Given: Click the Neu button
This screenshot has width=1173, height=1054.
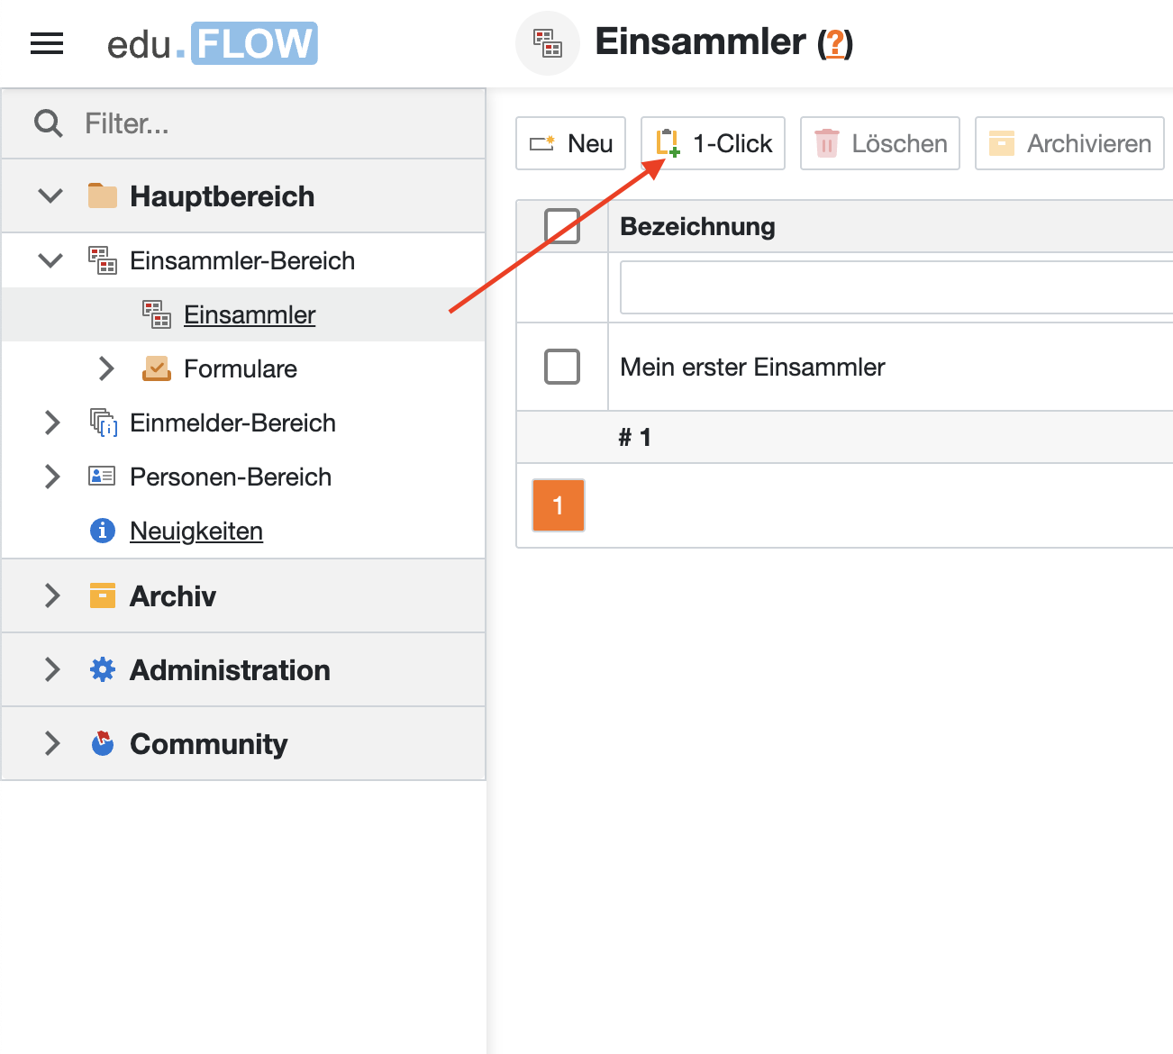Looking at the screenshot, I should point(570,143).
